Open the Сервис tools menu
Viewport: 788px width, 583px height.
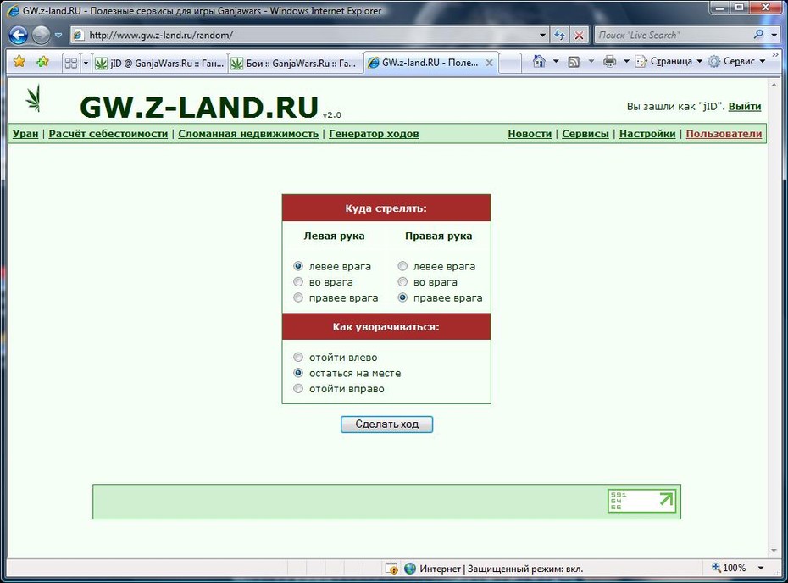point(737,61)
